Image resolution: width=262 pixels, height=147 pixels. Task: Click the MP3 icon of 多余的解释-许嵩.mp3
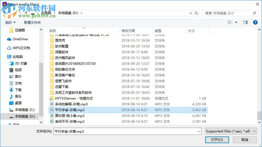click(52, 104)
